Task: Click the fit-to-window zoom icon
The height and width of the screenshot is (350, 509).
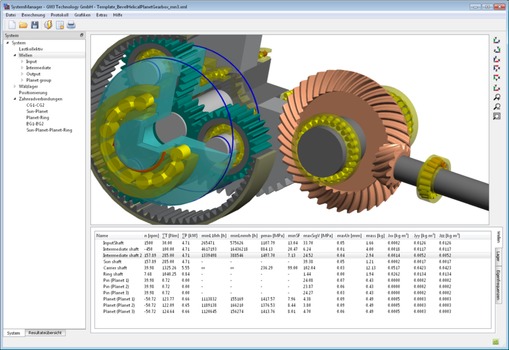Action: tap(497, 116)
